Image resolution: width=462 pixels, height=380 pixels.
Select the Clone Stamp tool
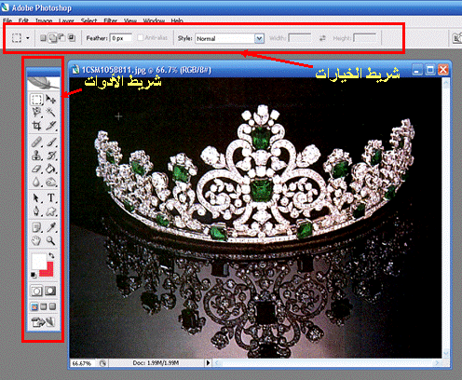pos(36,156)
